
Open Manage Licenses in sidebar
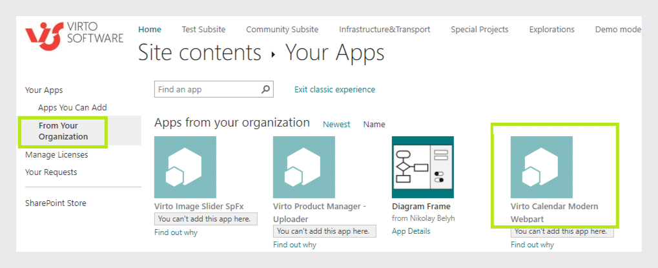click(57, 155)
